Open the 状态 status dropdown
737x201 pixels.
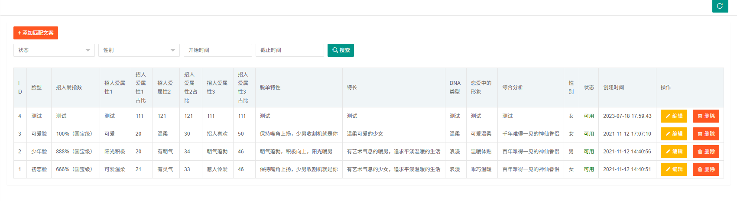54,50
